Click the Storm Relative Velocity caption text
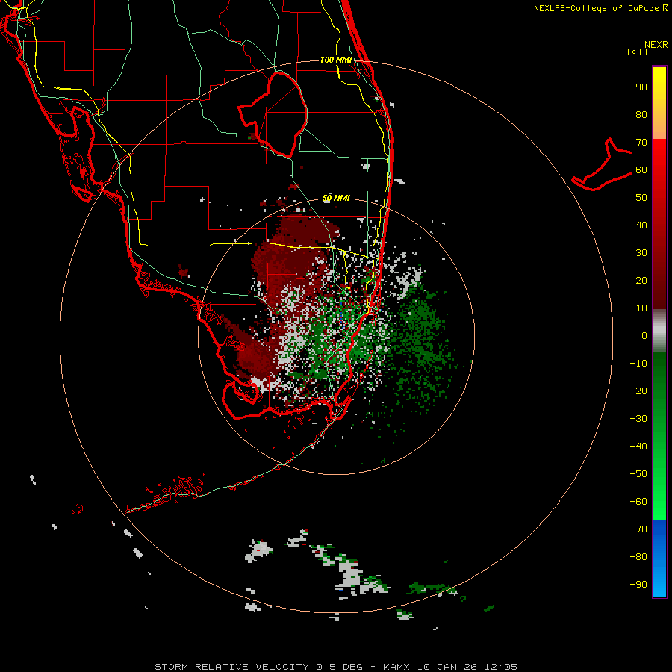 tap(336, 667)
